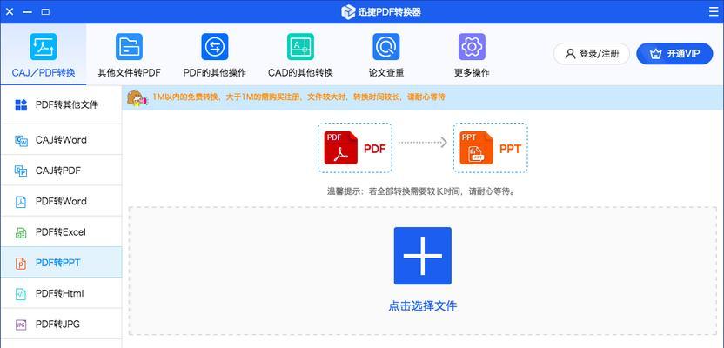Click the PDF转Excel sidebar icon
The image size is (724, 348).
(21, 232)
